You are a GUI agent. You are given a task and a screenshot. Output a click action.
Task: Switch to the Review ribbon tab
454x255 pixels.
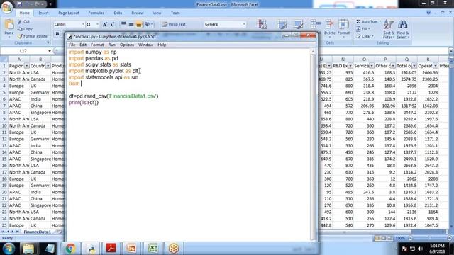(x=137, y=13)
